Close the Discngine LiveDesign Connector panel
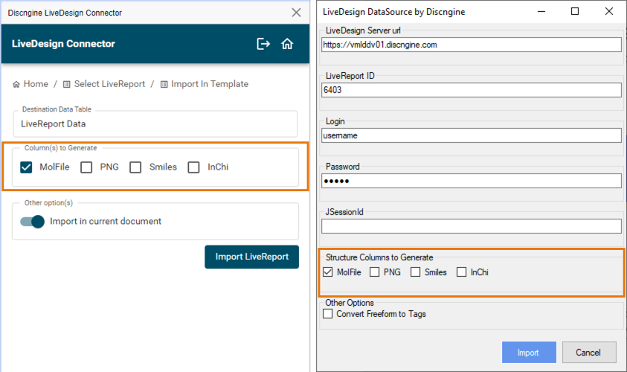The image size is (627, 372). tap(296, 13)
